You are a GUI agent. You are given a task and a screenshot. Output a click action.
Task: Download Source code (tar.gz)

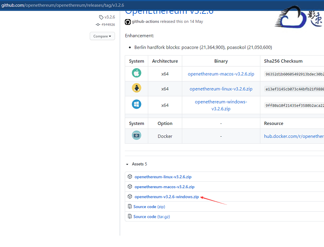coord(151,217)
